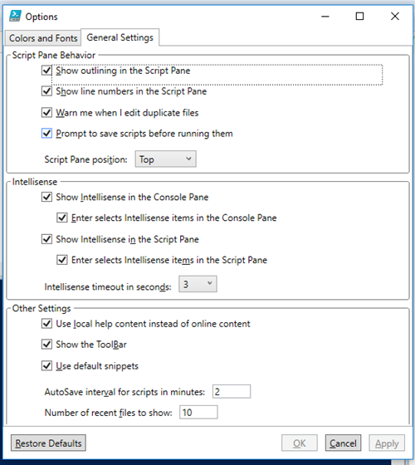This screenshot has height=465, width=415.
Task: Click the Cancel button
Action: coord(343,443)
